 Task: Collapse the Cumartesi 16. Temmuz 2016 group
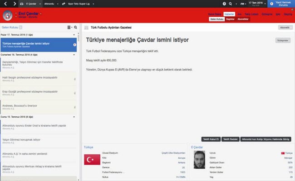(x=74, y=54)
